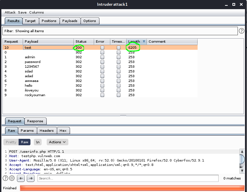Select the Raw message tab
The image size is (247, 192).
pos(12,130)
